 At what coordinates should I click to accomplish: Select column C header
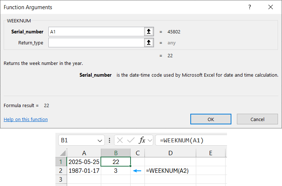[x=138, y=153]
